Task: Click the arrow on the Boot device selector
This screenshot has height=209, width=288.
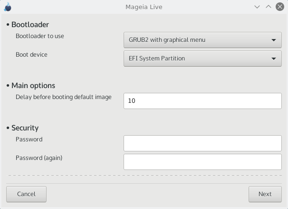Action: pyautogui.click(x=273, y=59)
